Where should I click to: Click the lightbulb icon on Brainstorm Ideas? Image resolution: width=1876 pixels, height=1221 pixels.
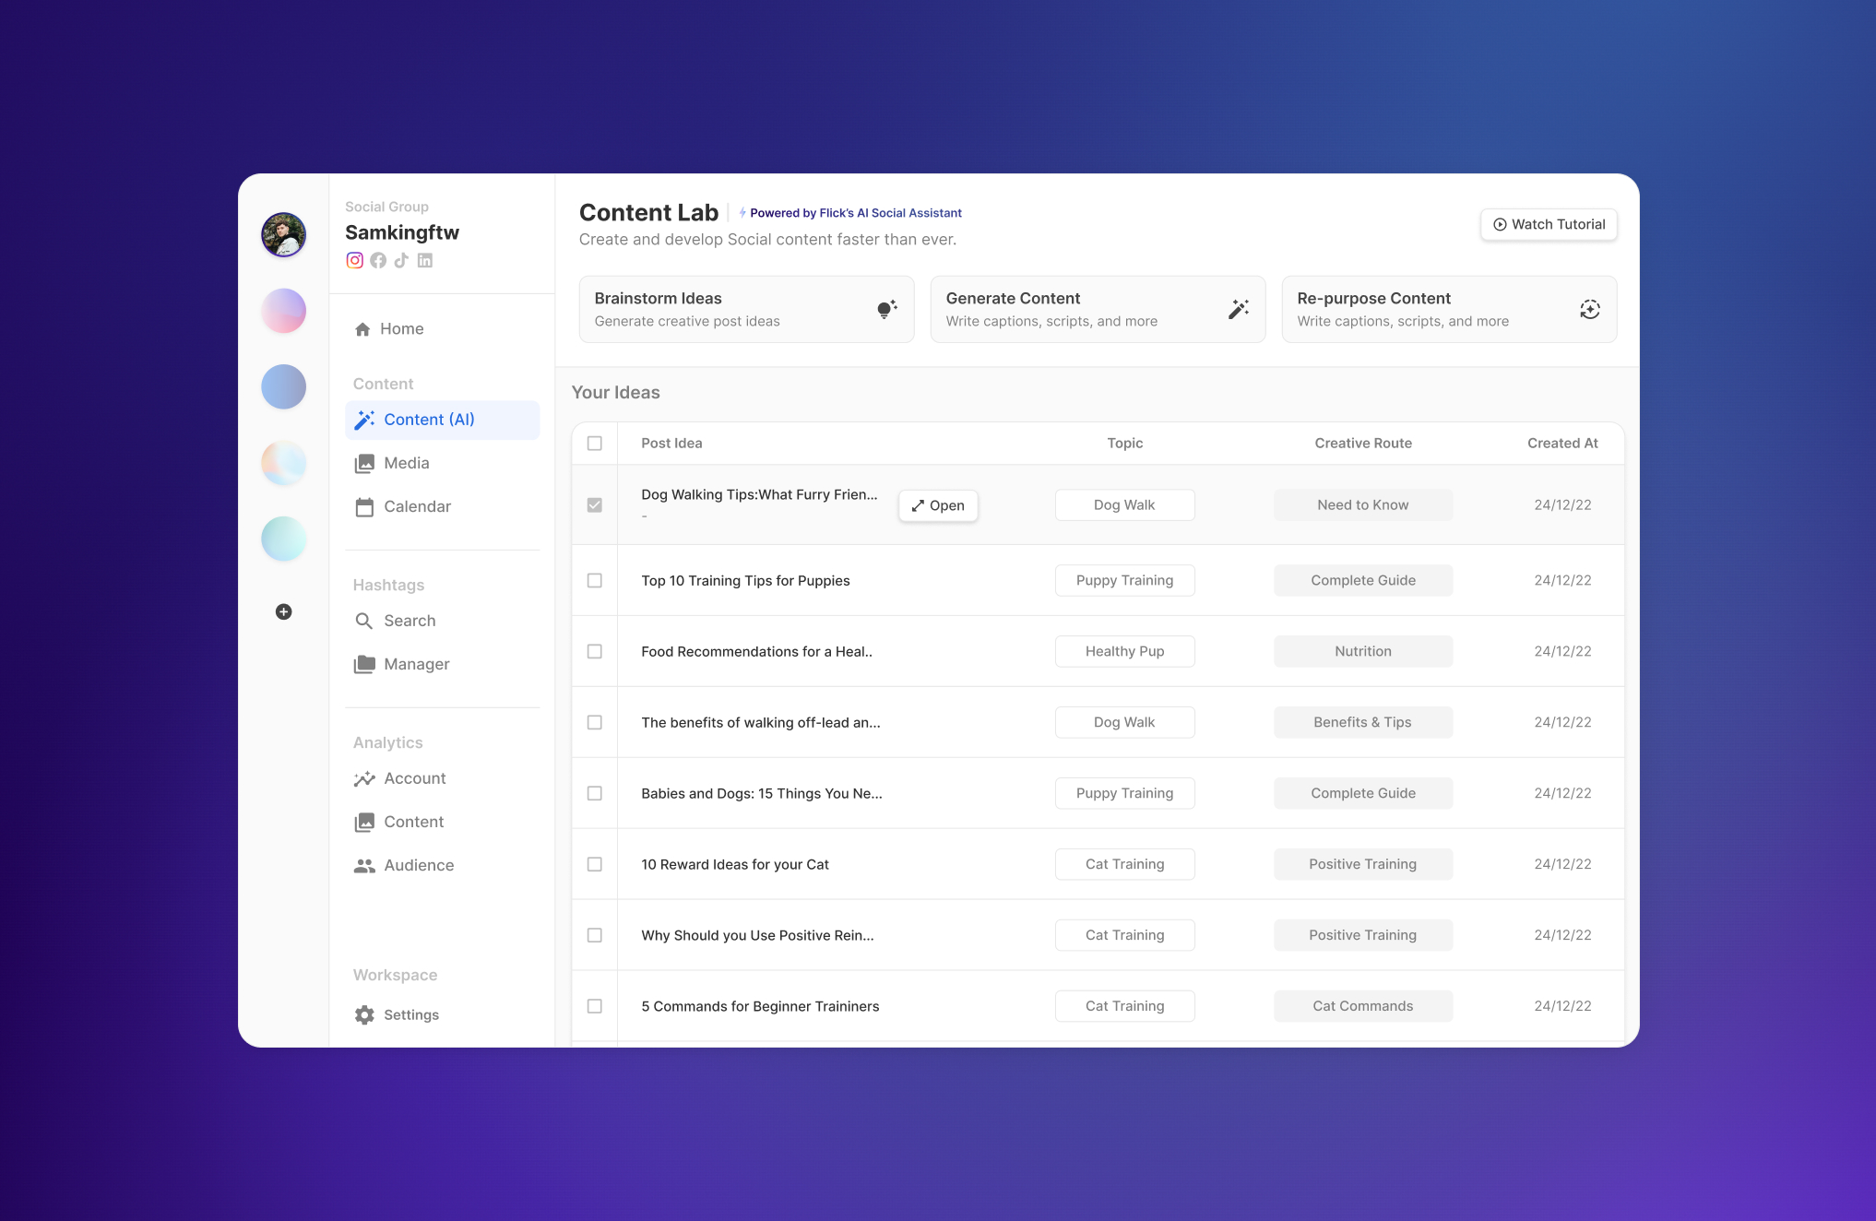pos(886,309)
